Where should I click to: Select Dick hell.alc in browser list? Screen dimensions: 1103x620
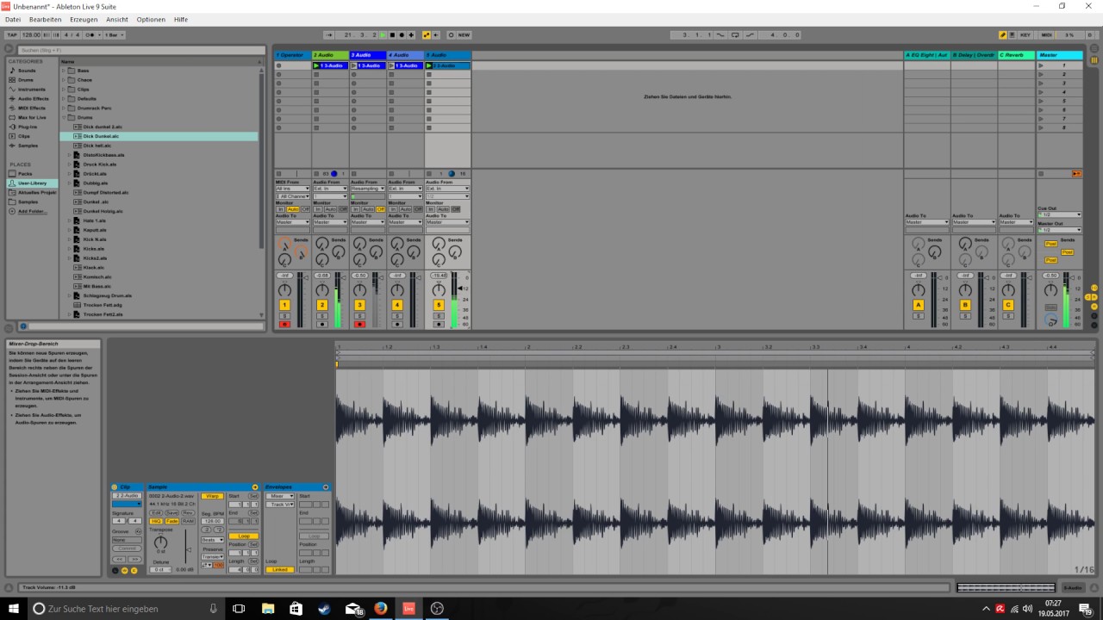[97, 146]
